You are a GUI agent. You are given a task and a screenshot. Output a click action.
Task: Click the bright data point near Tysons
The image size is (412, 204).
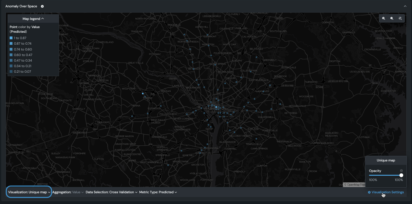tap(143, 93)
